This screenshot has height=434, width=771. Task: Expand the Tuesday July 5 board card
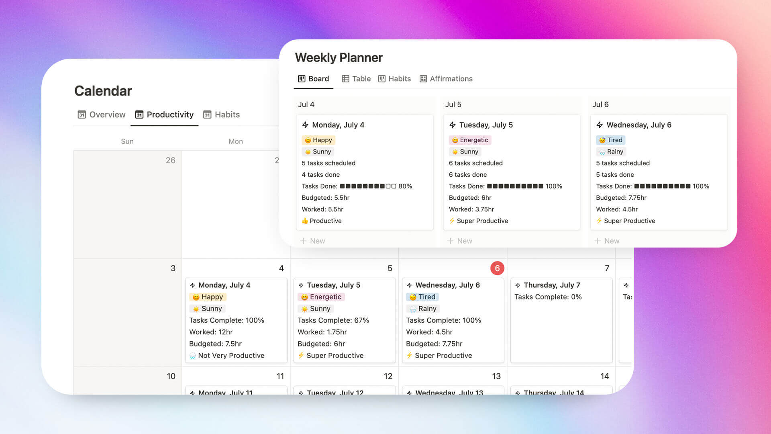pyautogui.click(x=486, y=125)
